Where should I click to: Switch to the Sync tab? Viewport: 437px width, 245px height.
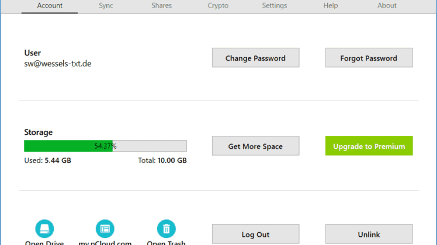(x=106, y=6)
